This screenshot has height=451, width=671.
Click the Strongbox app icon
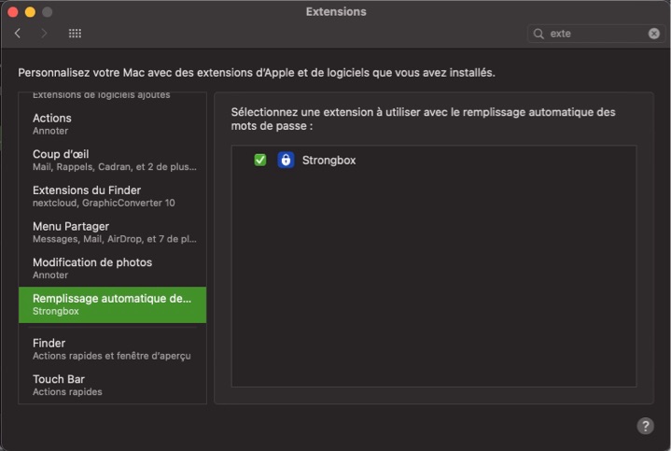[x=286, y=160]
